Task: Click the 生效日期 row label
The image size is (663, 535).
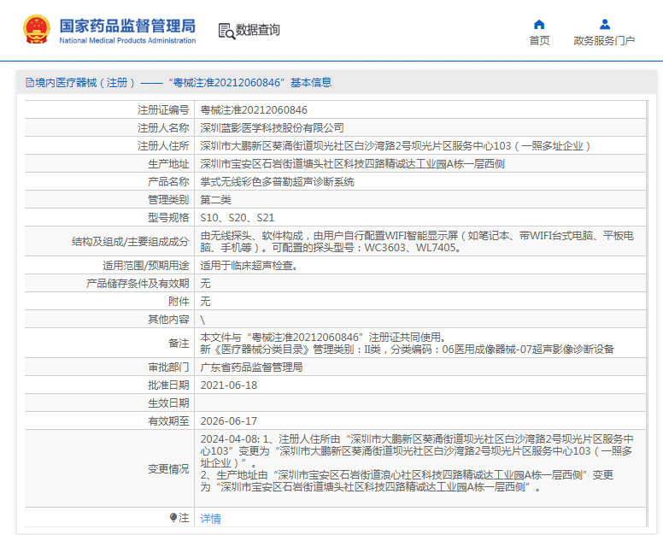Action: click(168, 403)
